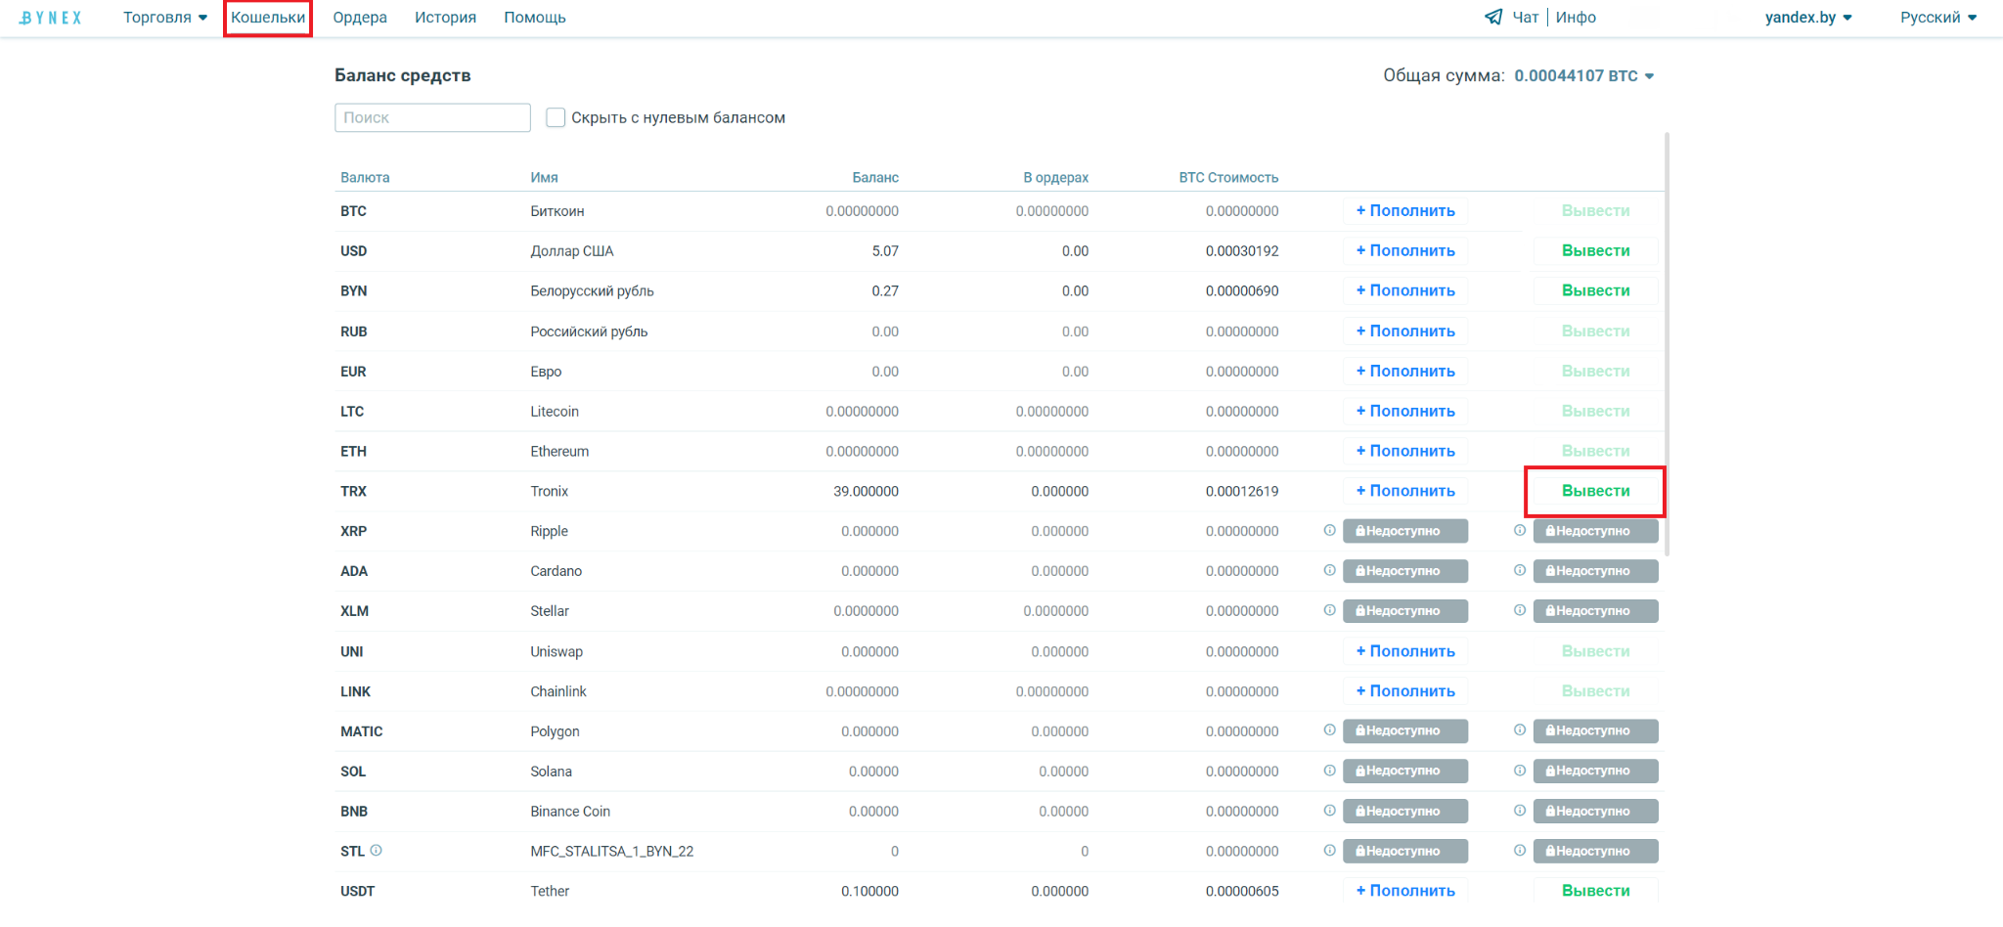The height and width of the screenshot is (927, 2003).
Task: Select the USD balance 5.07
Action: 885,250
